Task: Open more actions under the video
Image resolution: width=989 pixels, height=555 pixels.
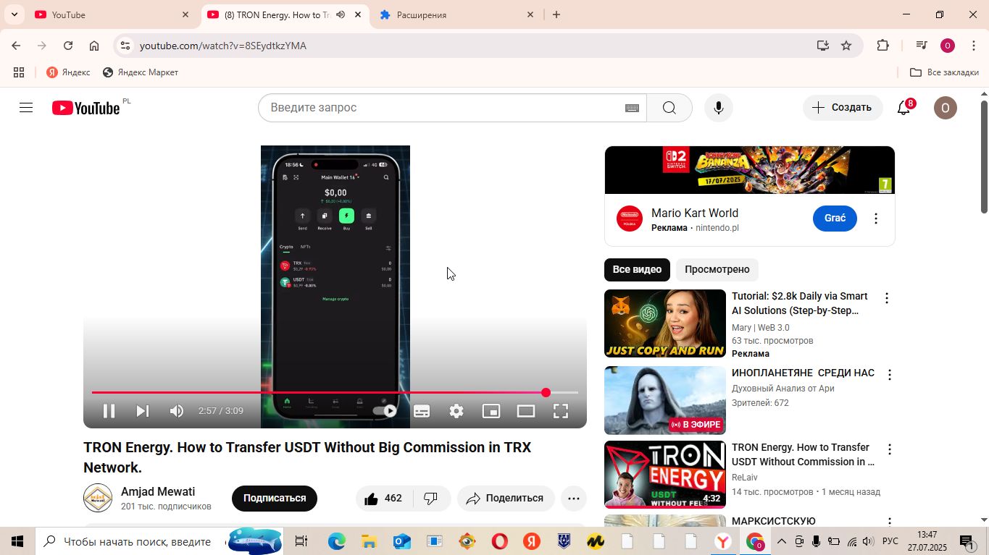Action: [x=574, y=498]
